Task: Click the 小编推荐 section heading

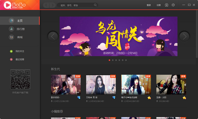Action: pyautogui.click(x=57, y=111)
